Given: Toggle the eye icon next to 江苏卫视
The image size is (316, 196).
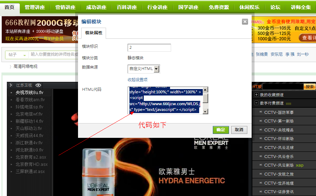Looking at the screenshot, I should [x=38, y=85].
